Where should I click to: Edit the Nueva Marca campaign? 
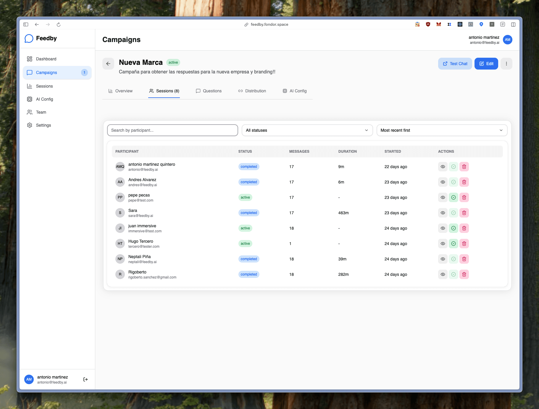[x=486, y=63]
